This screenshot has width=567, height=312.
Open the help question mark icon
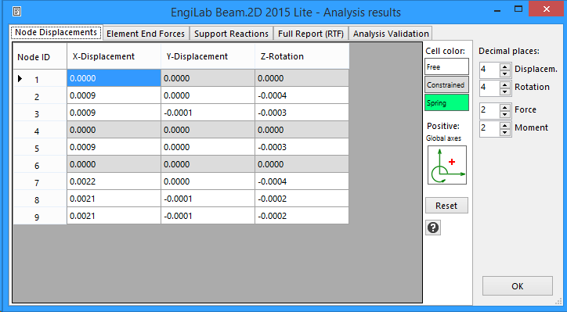point(433,228)
